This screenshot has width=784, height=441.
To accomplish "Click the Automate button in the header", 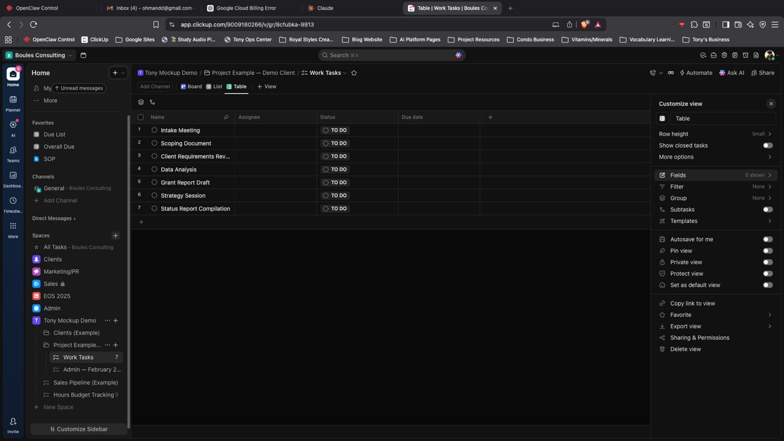I will pos(695,73).
